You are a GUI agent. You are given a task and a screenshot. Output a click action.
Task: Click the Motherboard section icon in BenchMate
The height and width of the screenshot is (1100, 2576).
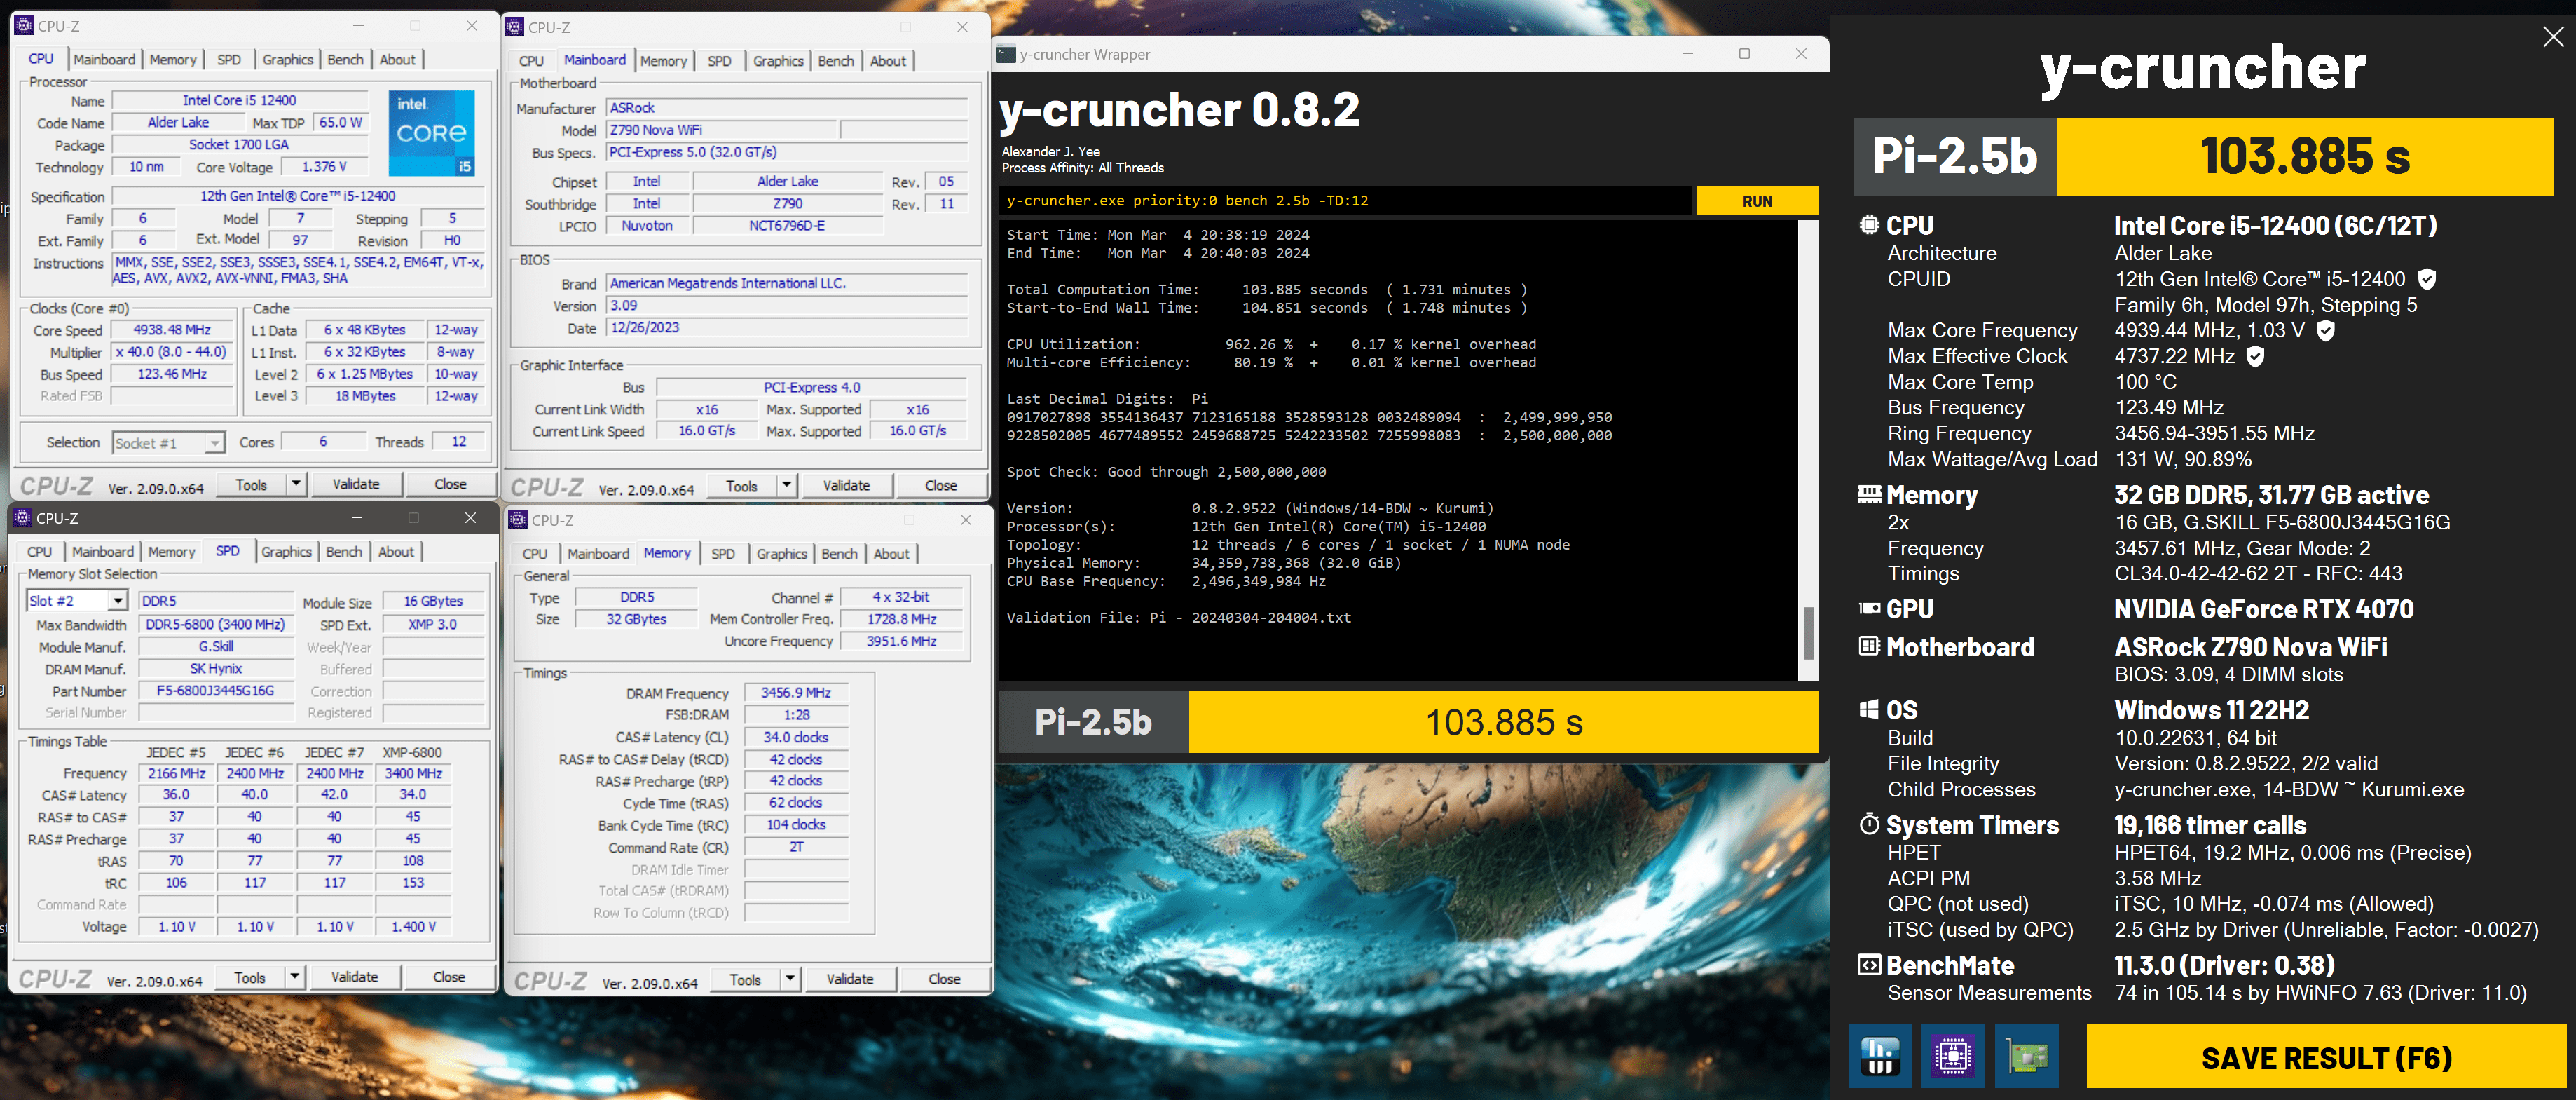click(x=1869, y=646)
